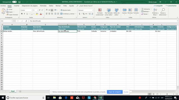Apply percent style format
179x100 pixels.
pyautogui.click(x=84, y=14)
